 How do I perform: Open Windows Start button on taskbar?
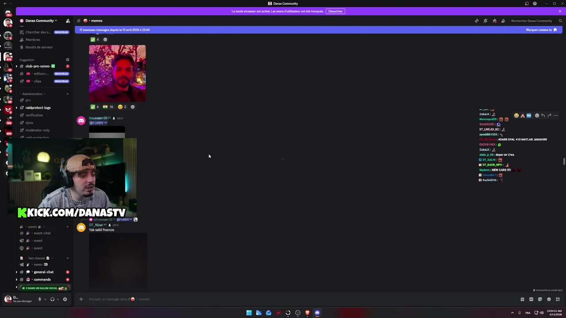pyautogui.click(x=249, y=313)
